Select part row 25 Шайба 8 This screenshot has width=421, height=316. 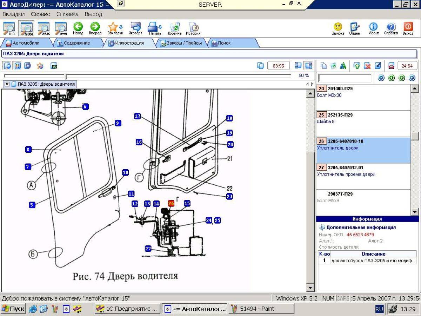coord(363,124)
